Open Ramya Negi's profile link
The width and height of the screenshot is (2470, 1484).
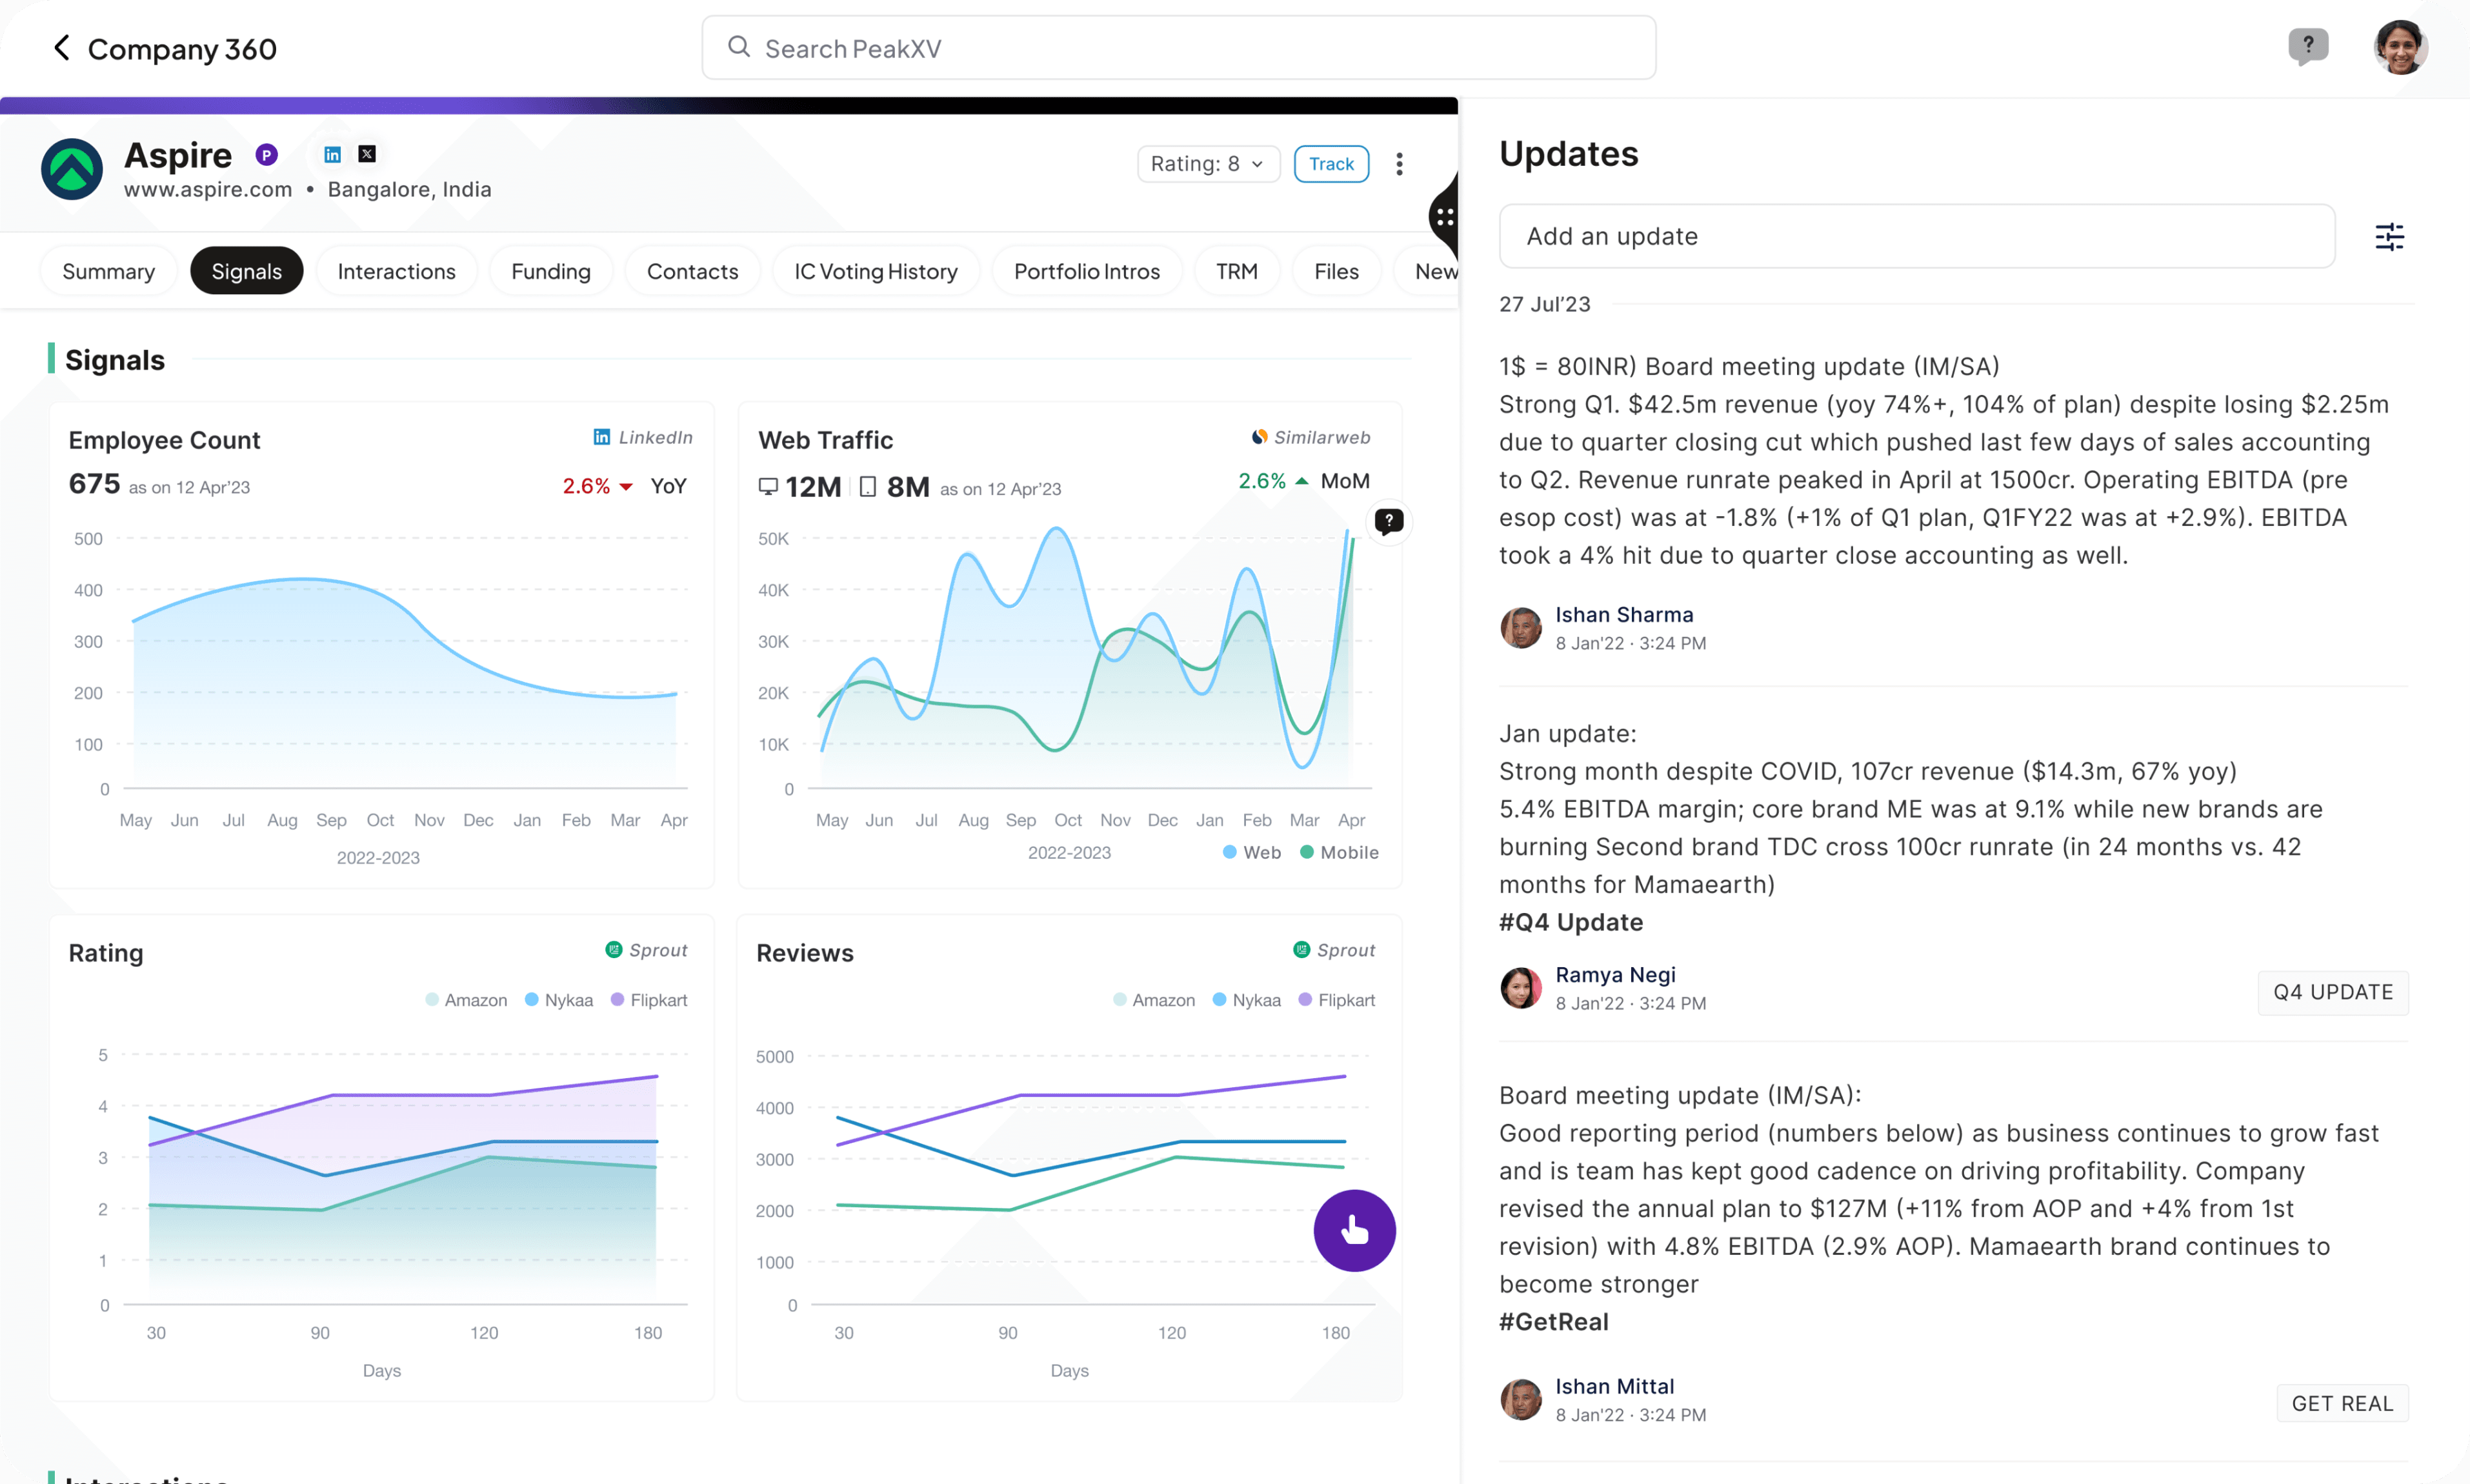coord(1615,975)
